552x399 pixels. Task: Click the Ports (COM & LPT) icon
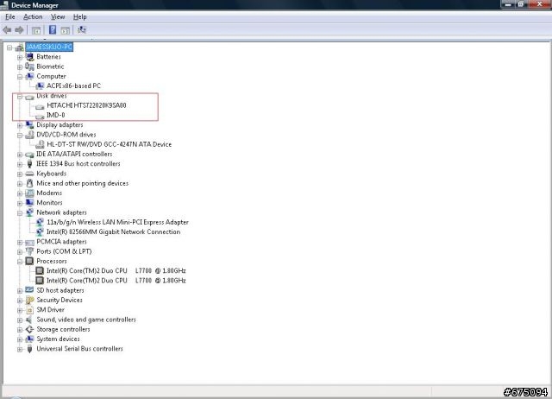click(x=30, y=251)
